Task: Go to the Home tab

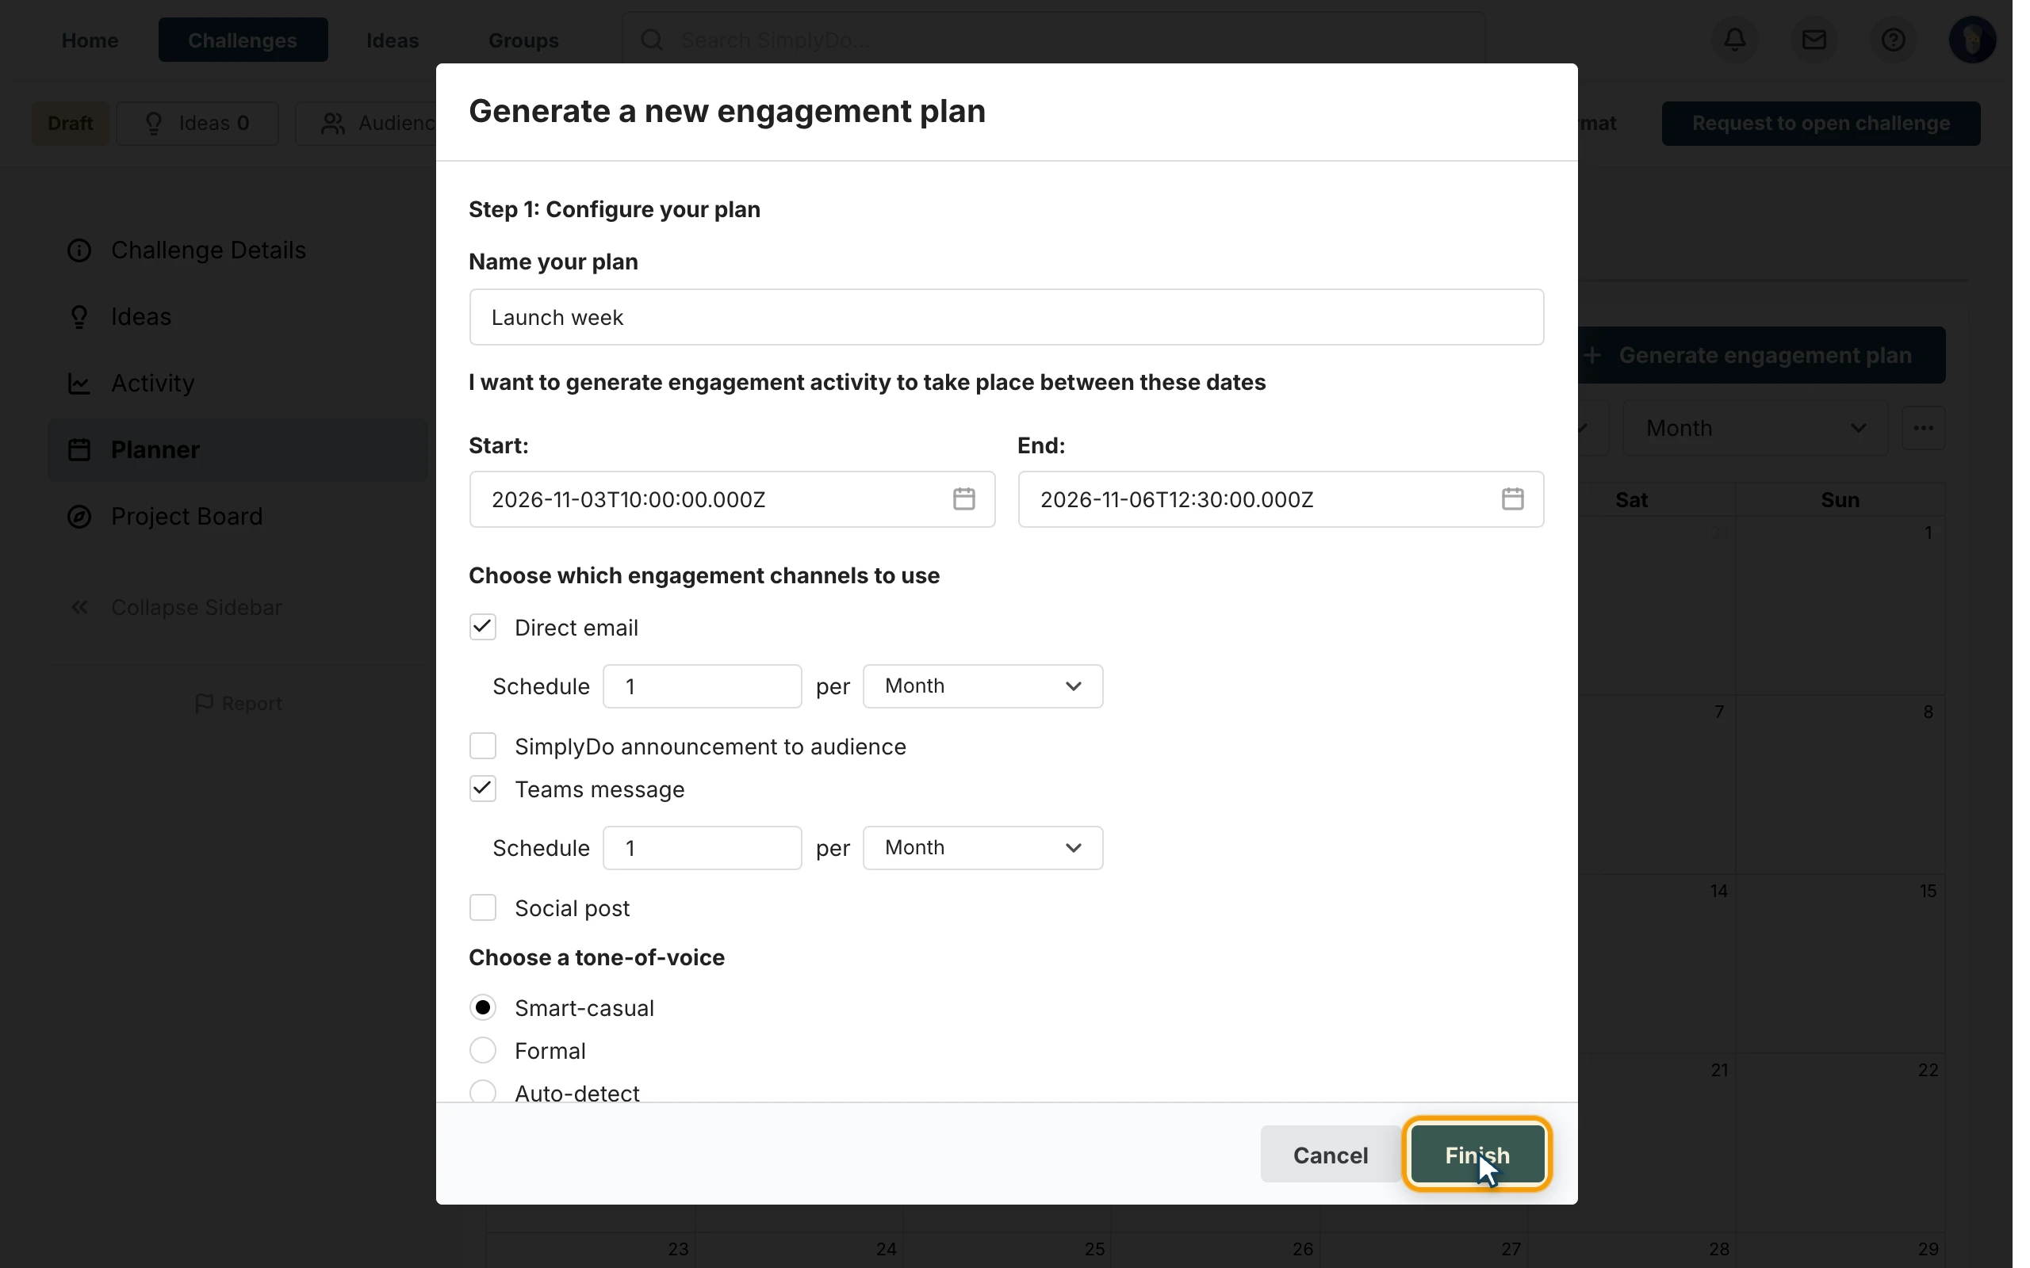Action: [90, 40]
